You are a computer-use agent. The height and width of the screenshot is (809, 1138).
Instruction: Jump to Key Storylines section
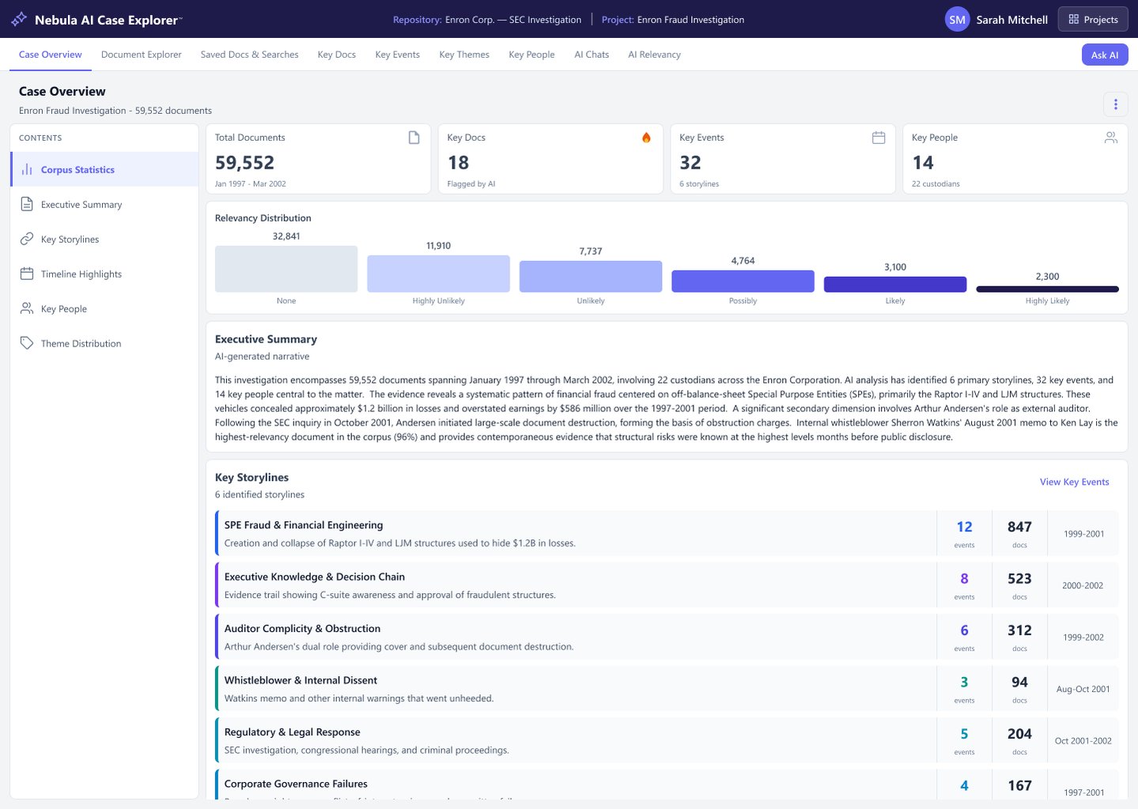[104, 239]
